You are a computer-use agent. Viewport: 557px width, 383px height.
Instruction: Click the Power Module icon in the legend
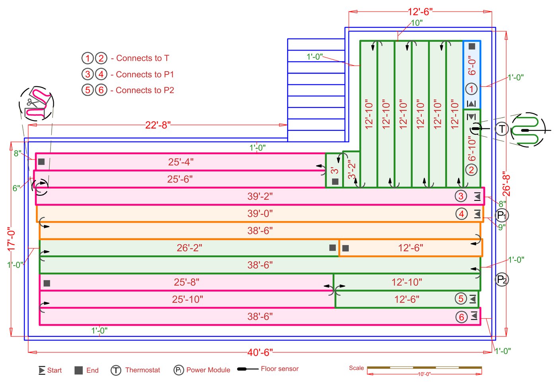tap(179, 370)
